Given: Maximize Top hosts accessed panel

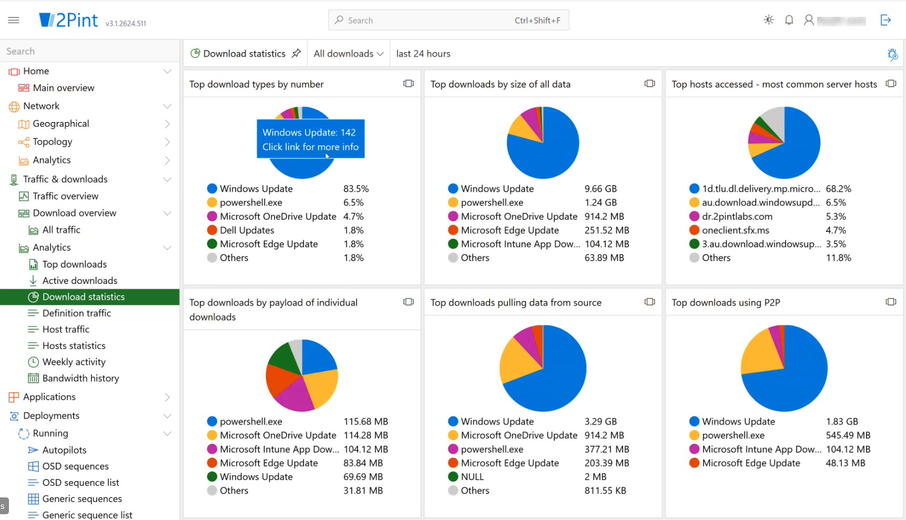Looking at the screenshot, I should [x=891, y=84].
